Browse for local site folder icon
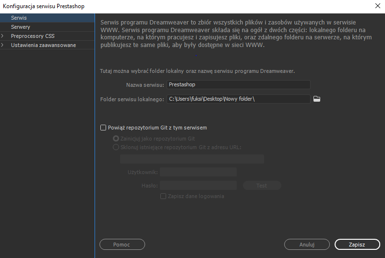The image size is (385, 258). tap(317, 99)
